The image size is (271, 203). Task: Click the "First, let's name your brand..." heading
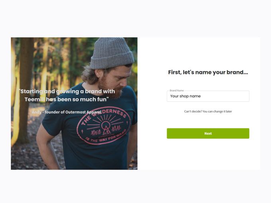(x=208, y=72)
